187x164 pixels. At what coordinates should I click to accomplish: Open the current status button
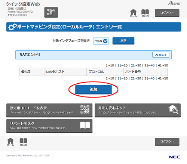[51, 12]
